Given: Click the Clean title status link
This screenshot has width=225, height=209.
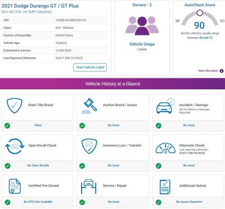Looking at the screenshot, I should pos(38,125).
